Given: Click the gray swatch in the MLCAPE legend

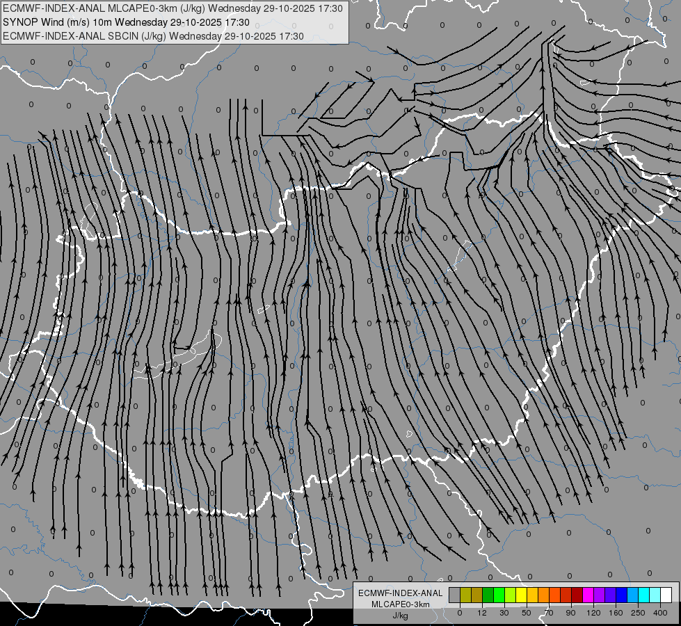Looking at the screenshot, I should point(455,595).
